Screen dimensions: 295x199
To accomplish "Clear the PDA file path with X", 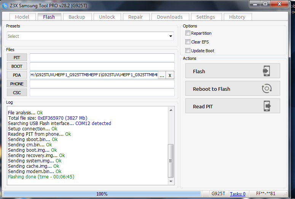I will [170, 75].
